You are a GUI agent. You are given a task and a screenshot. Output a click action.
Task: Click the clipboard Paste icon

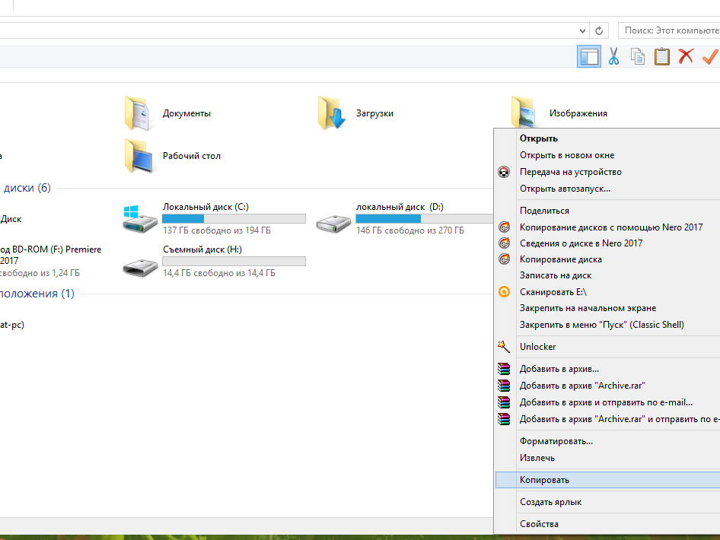pyautogui.click(x=661, y=56)
